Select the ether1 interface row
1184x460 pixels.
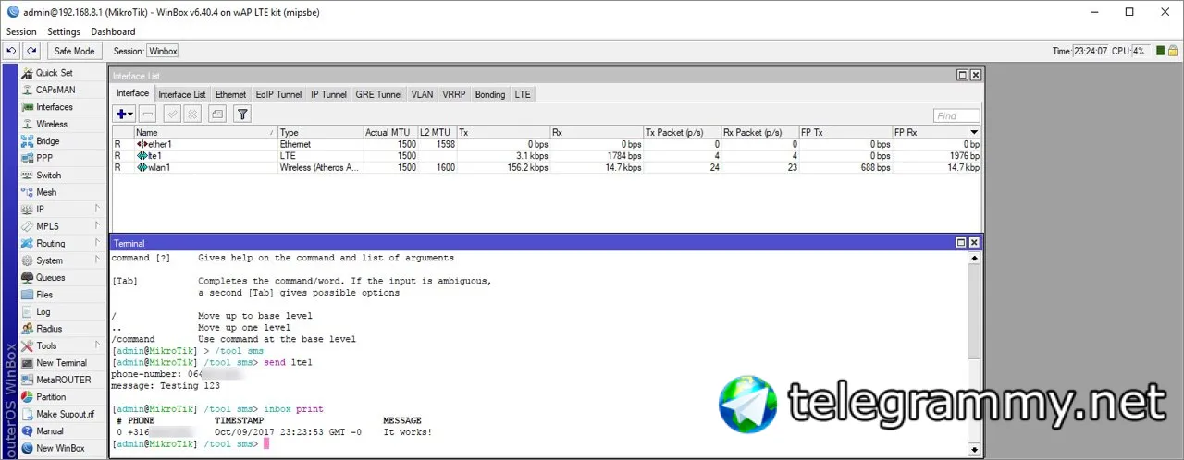546,145
